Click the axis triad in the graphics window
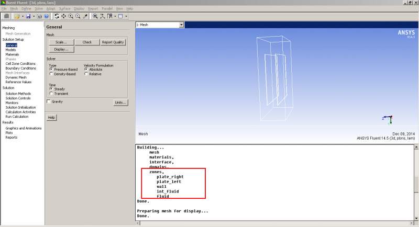Screen dimensions: 419x227 [x=388, y=119]
